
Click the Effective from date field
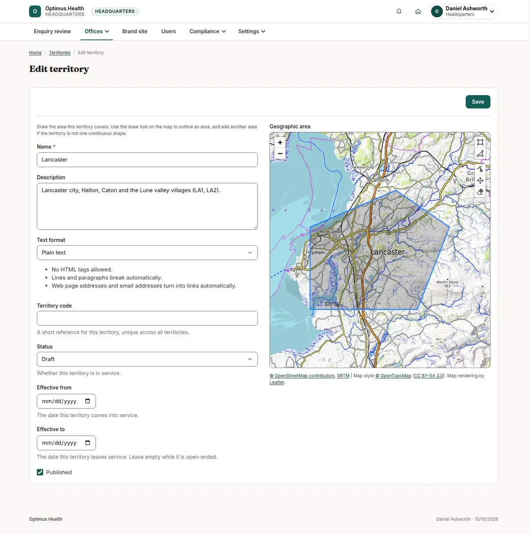pos(66,401)
